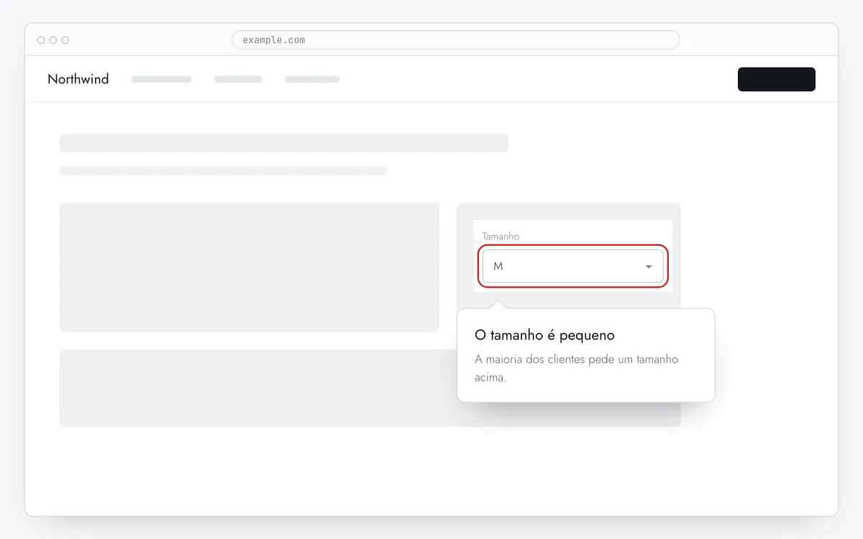Click the Northwind logo text
The width and height of the screenshot is (863, 539).
point(78,79)
